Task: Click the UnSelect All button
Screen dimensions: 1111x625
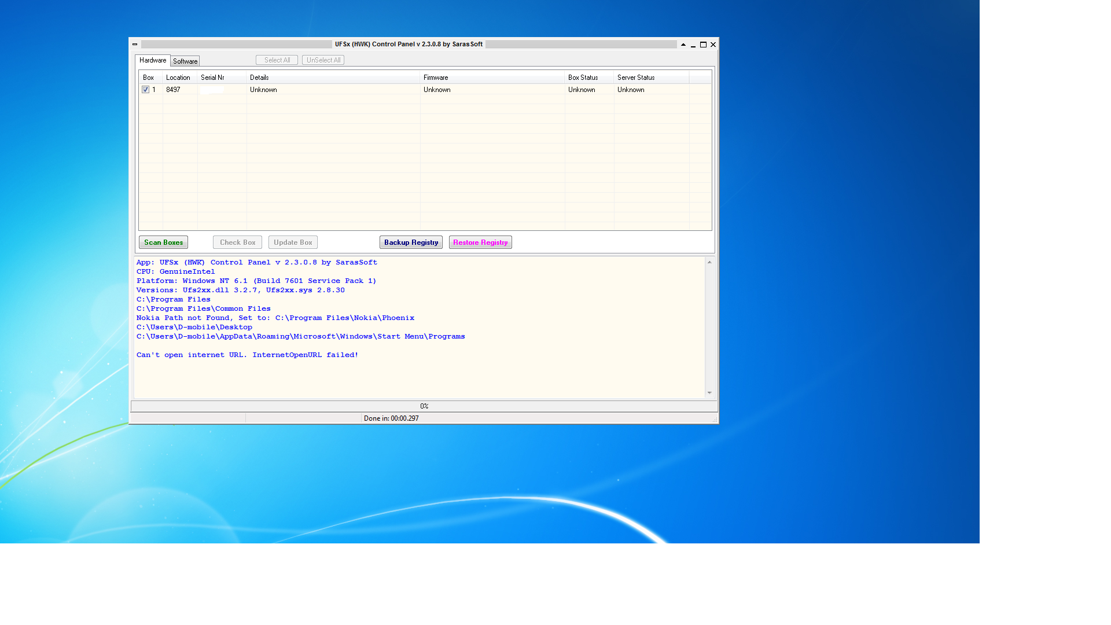Action: (323, 60)
